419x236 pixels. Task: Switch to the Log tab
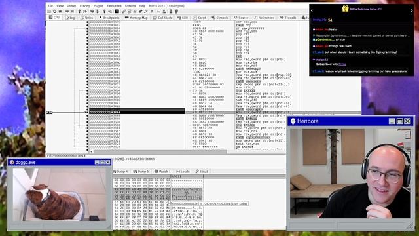(x=70, y=18)
